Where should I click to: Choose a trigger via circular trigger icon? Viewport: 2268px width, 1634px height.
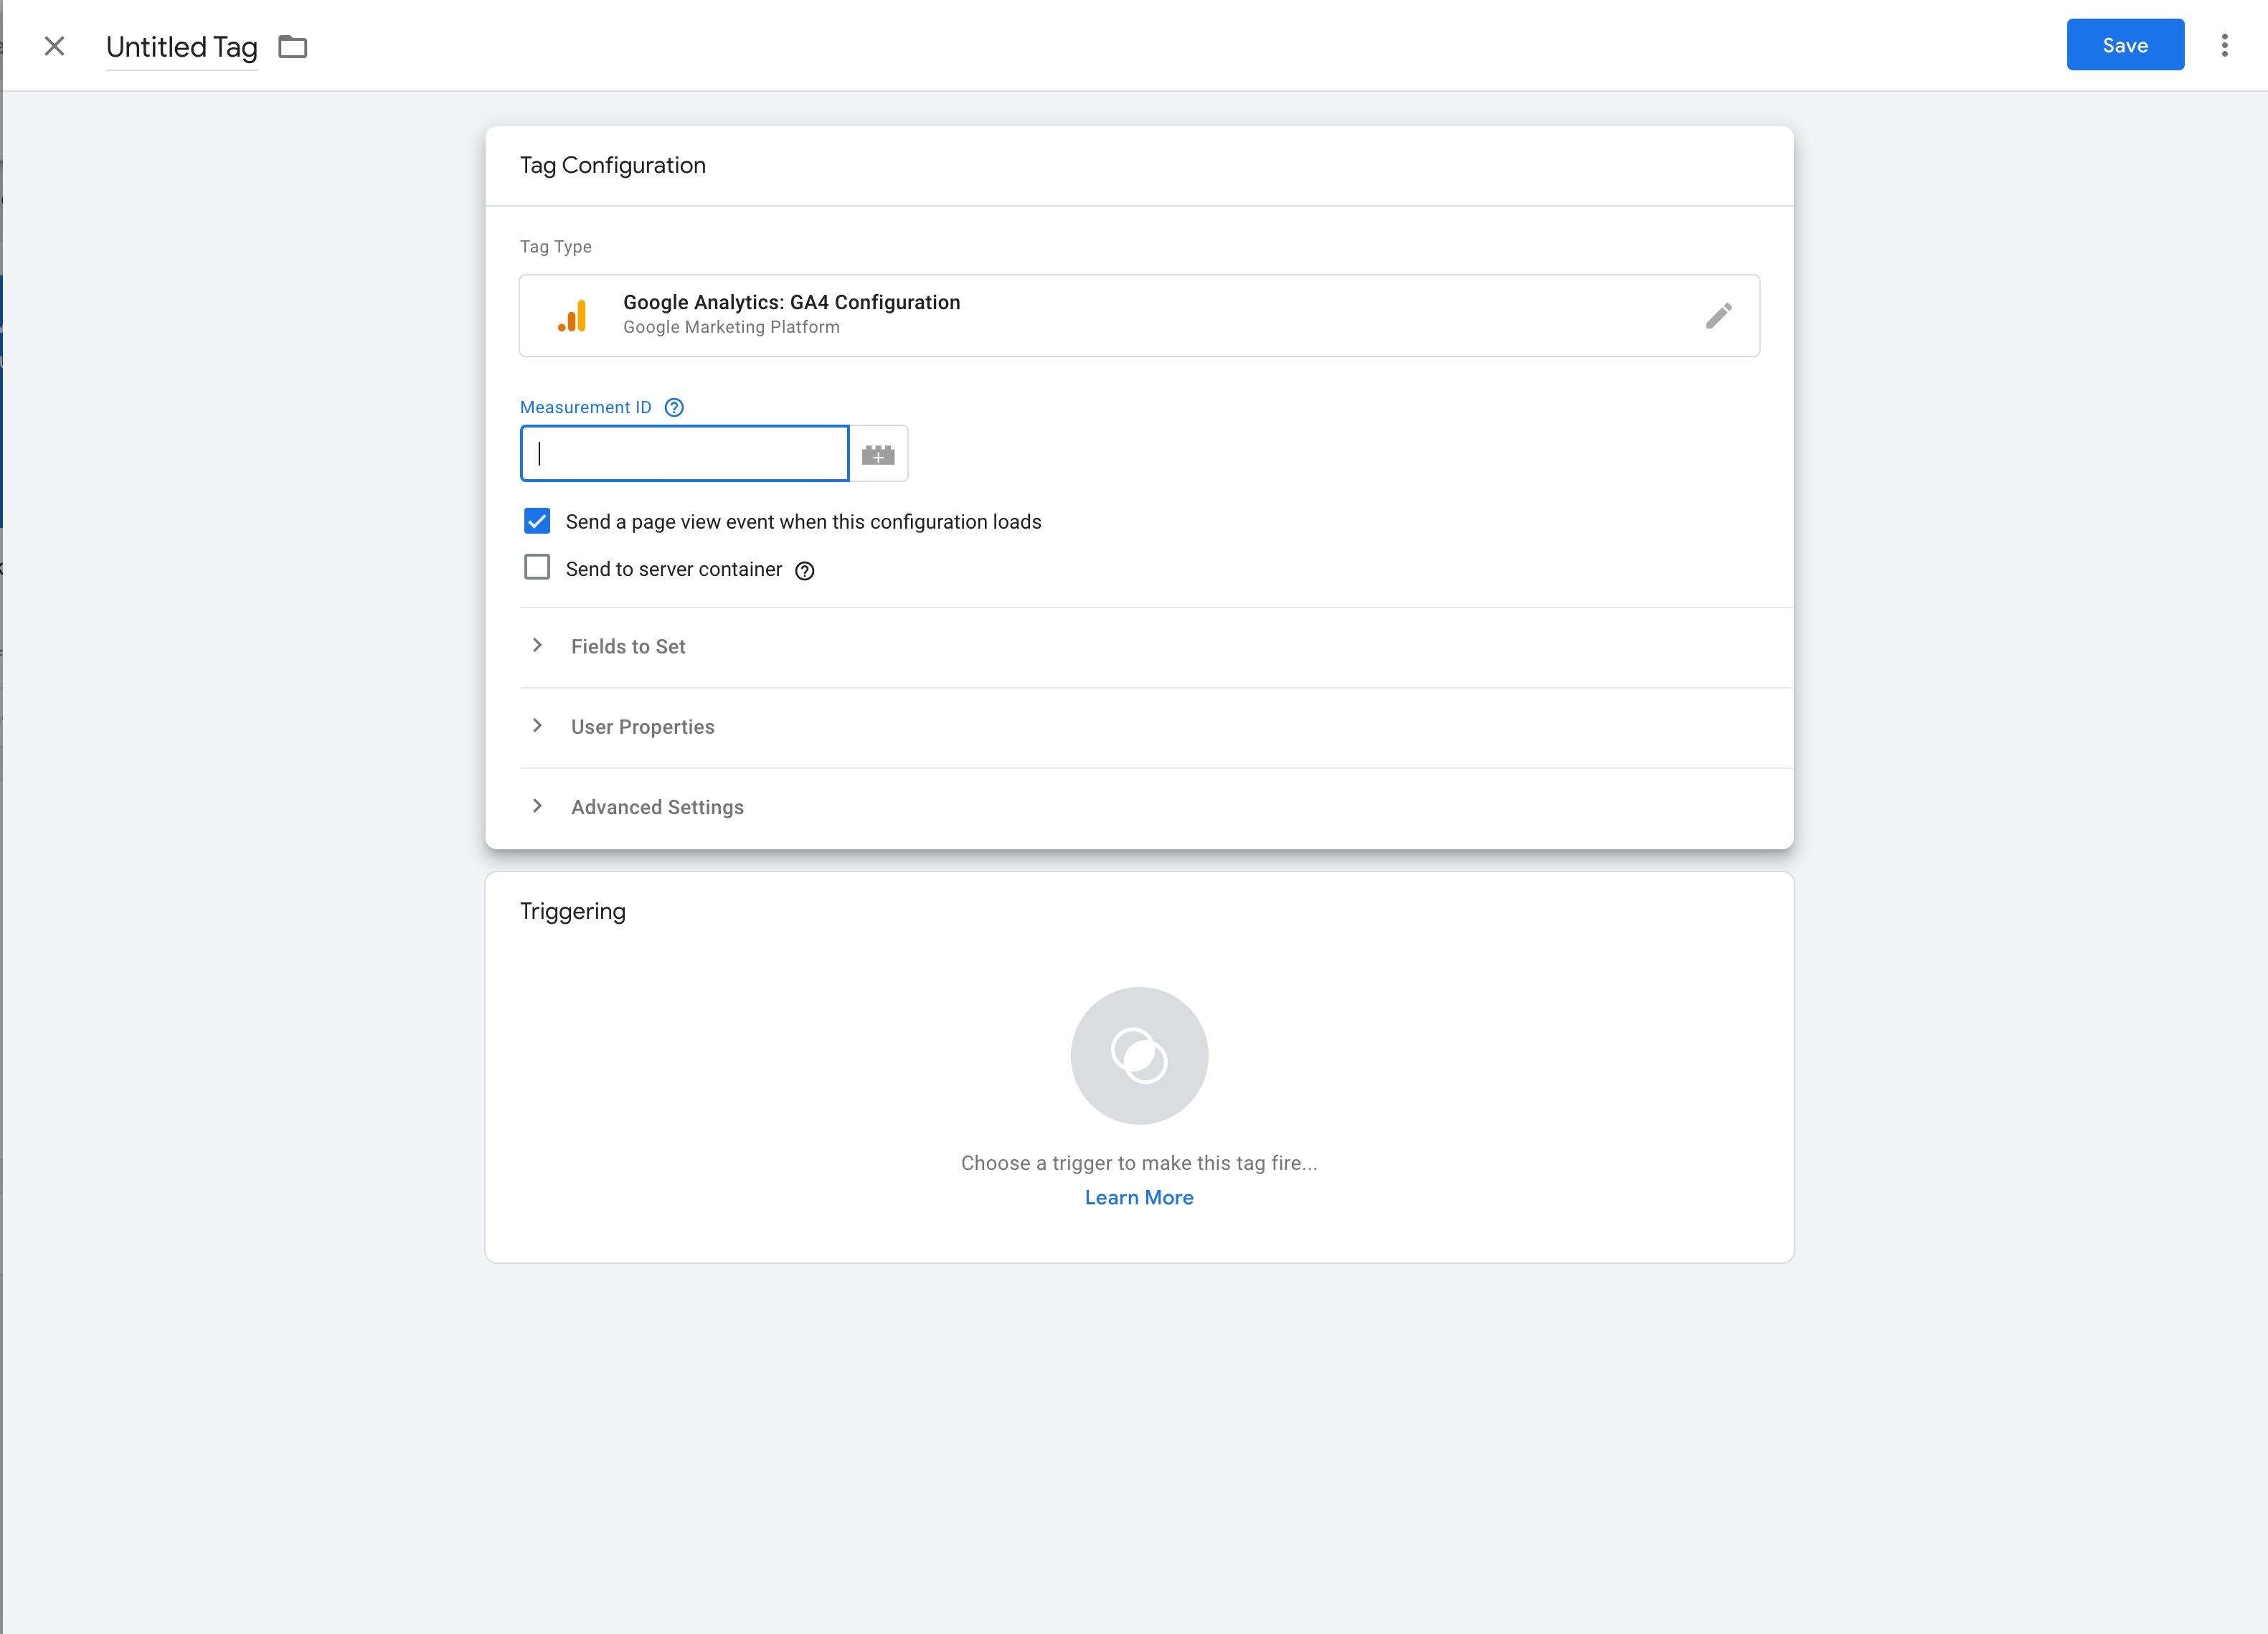(x=1139, y=1056)
